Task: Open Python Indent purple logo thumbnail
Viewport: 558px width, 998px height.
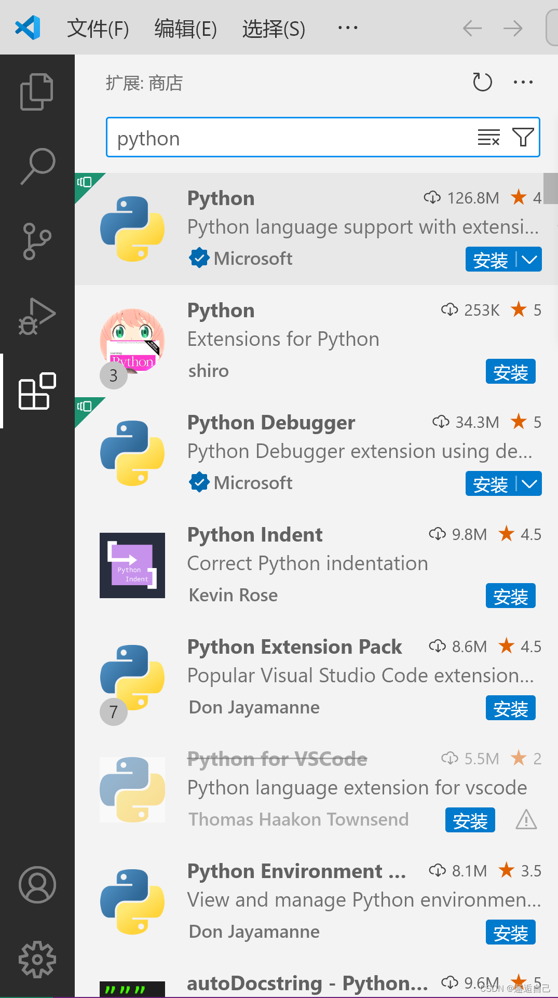Action: (132, 565)
